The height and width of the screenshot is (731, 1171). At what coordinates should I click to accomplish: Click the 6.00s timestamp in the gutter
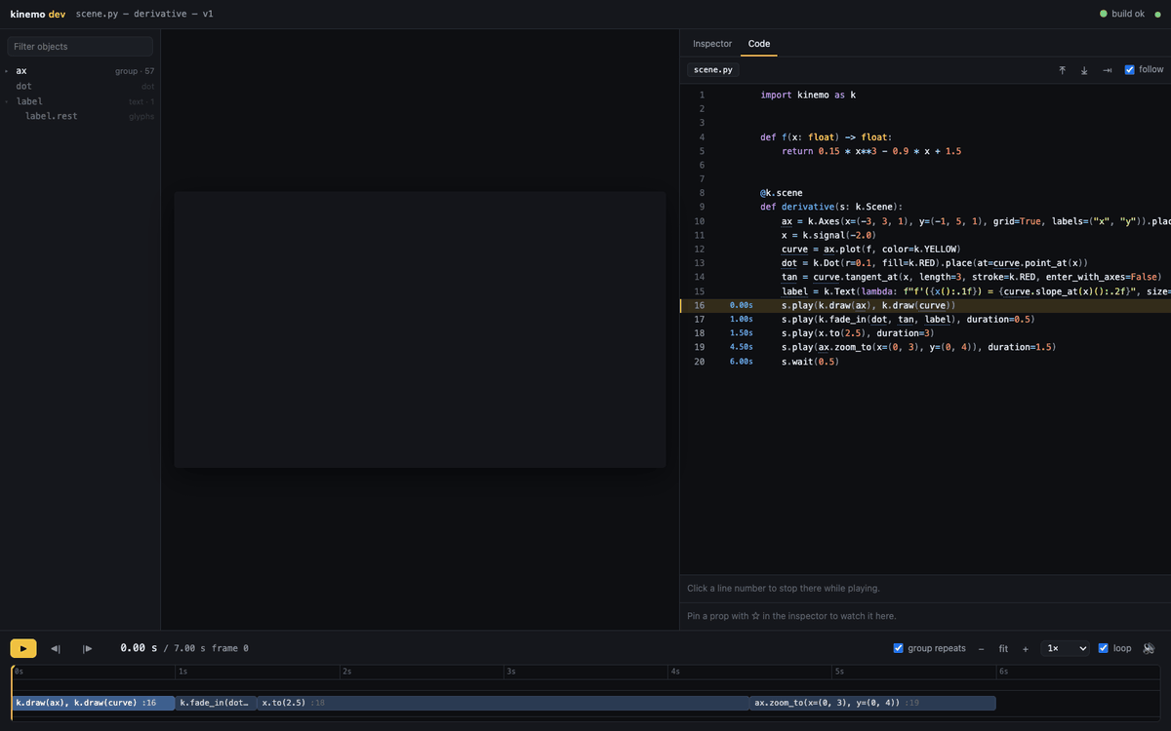click(742, 362)
